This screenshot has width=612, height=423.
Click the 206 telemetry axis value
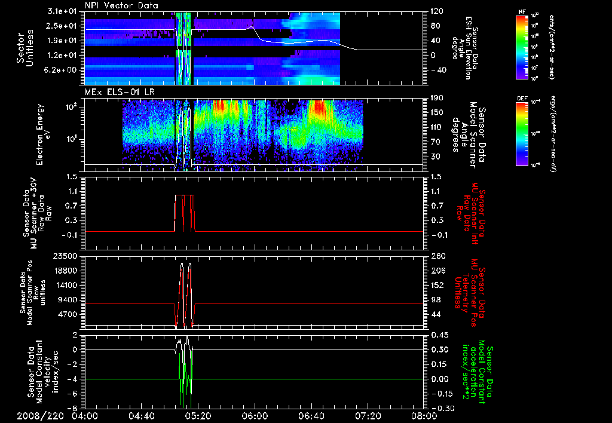(x=437, y=271)
